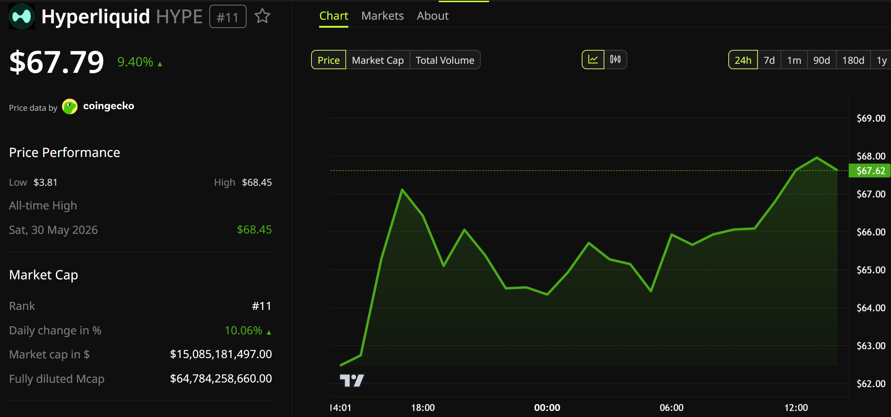891x417 pixels.
Task: Click the $62.00 axis label
Action: coord(871,383)
